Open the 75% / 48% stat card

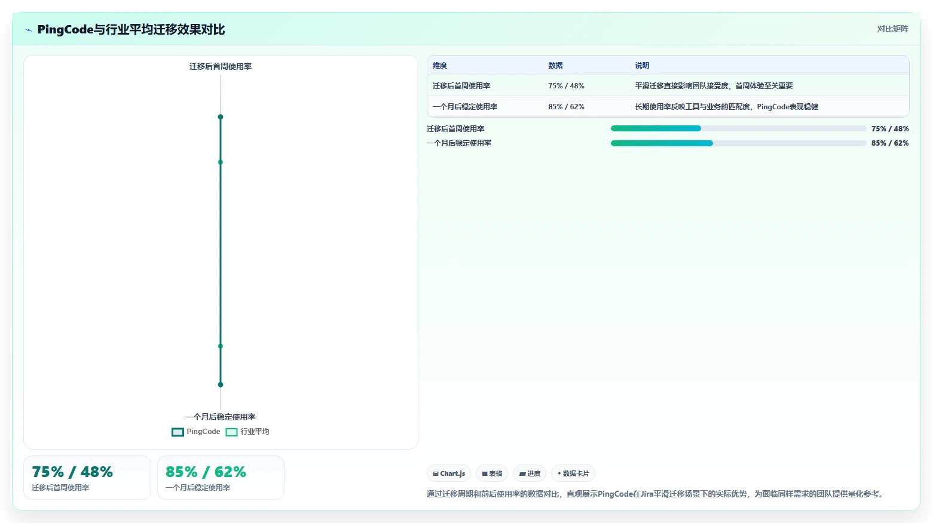(x=87, y=478)
